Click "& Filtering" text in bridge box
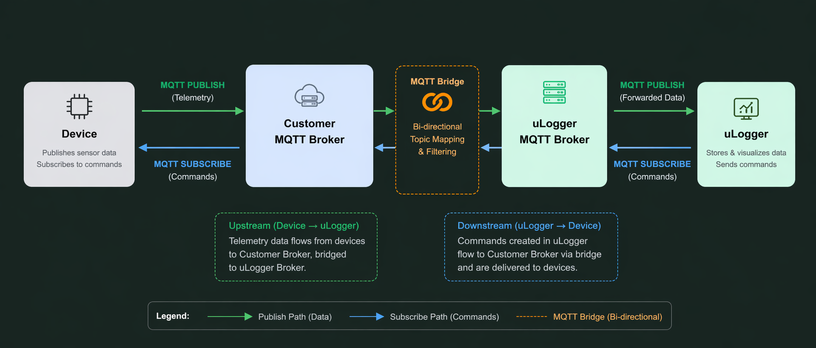Screen dimensions: 816x348 (437, 152)
